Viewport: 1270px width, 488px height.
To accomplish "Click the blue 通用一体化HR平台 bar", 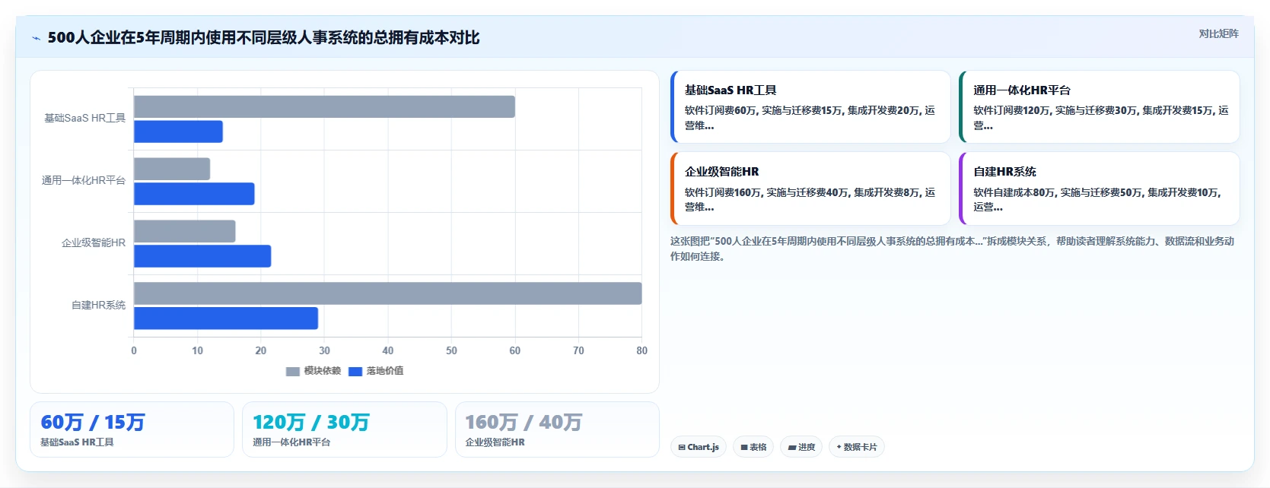I will click(x=194, y=194).
